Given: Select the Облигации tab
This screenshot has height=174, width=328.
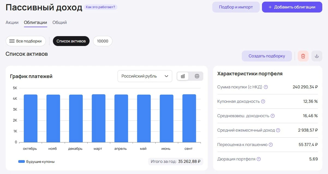Looking at the screenshot, I should tap(35, 23).
